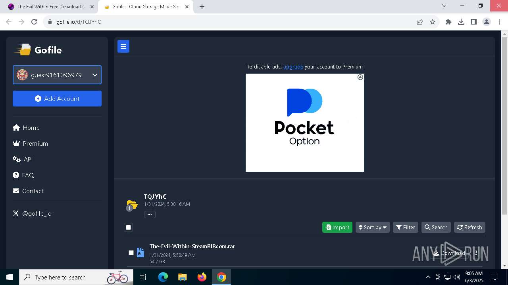Screen dimensions: 508x285
Task: Open the API sidebar item
Action: pyautogui.click(x=23, y=159)
